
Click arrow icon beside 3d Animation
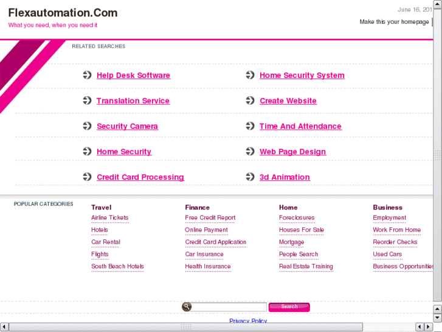[x=250, y=177]
